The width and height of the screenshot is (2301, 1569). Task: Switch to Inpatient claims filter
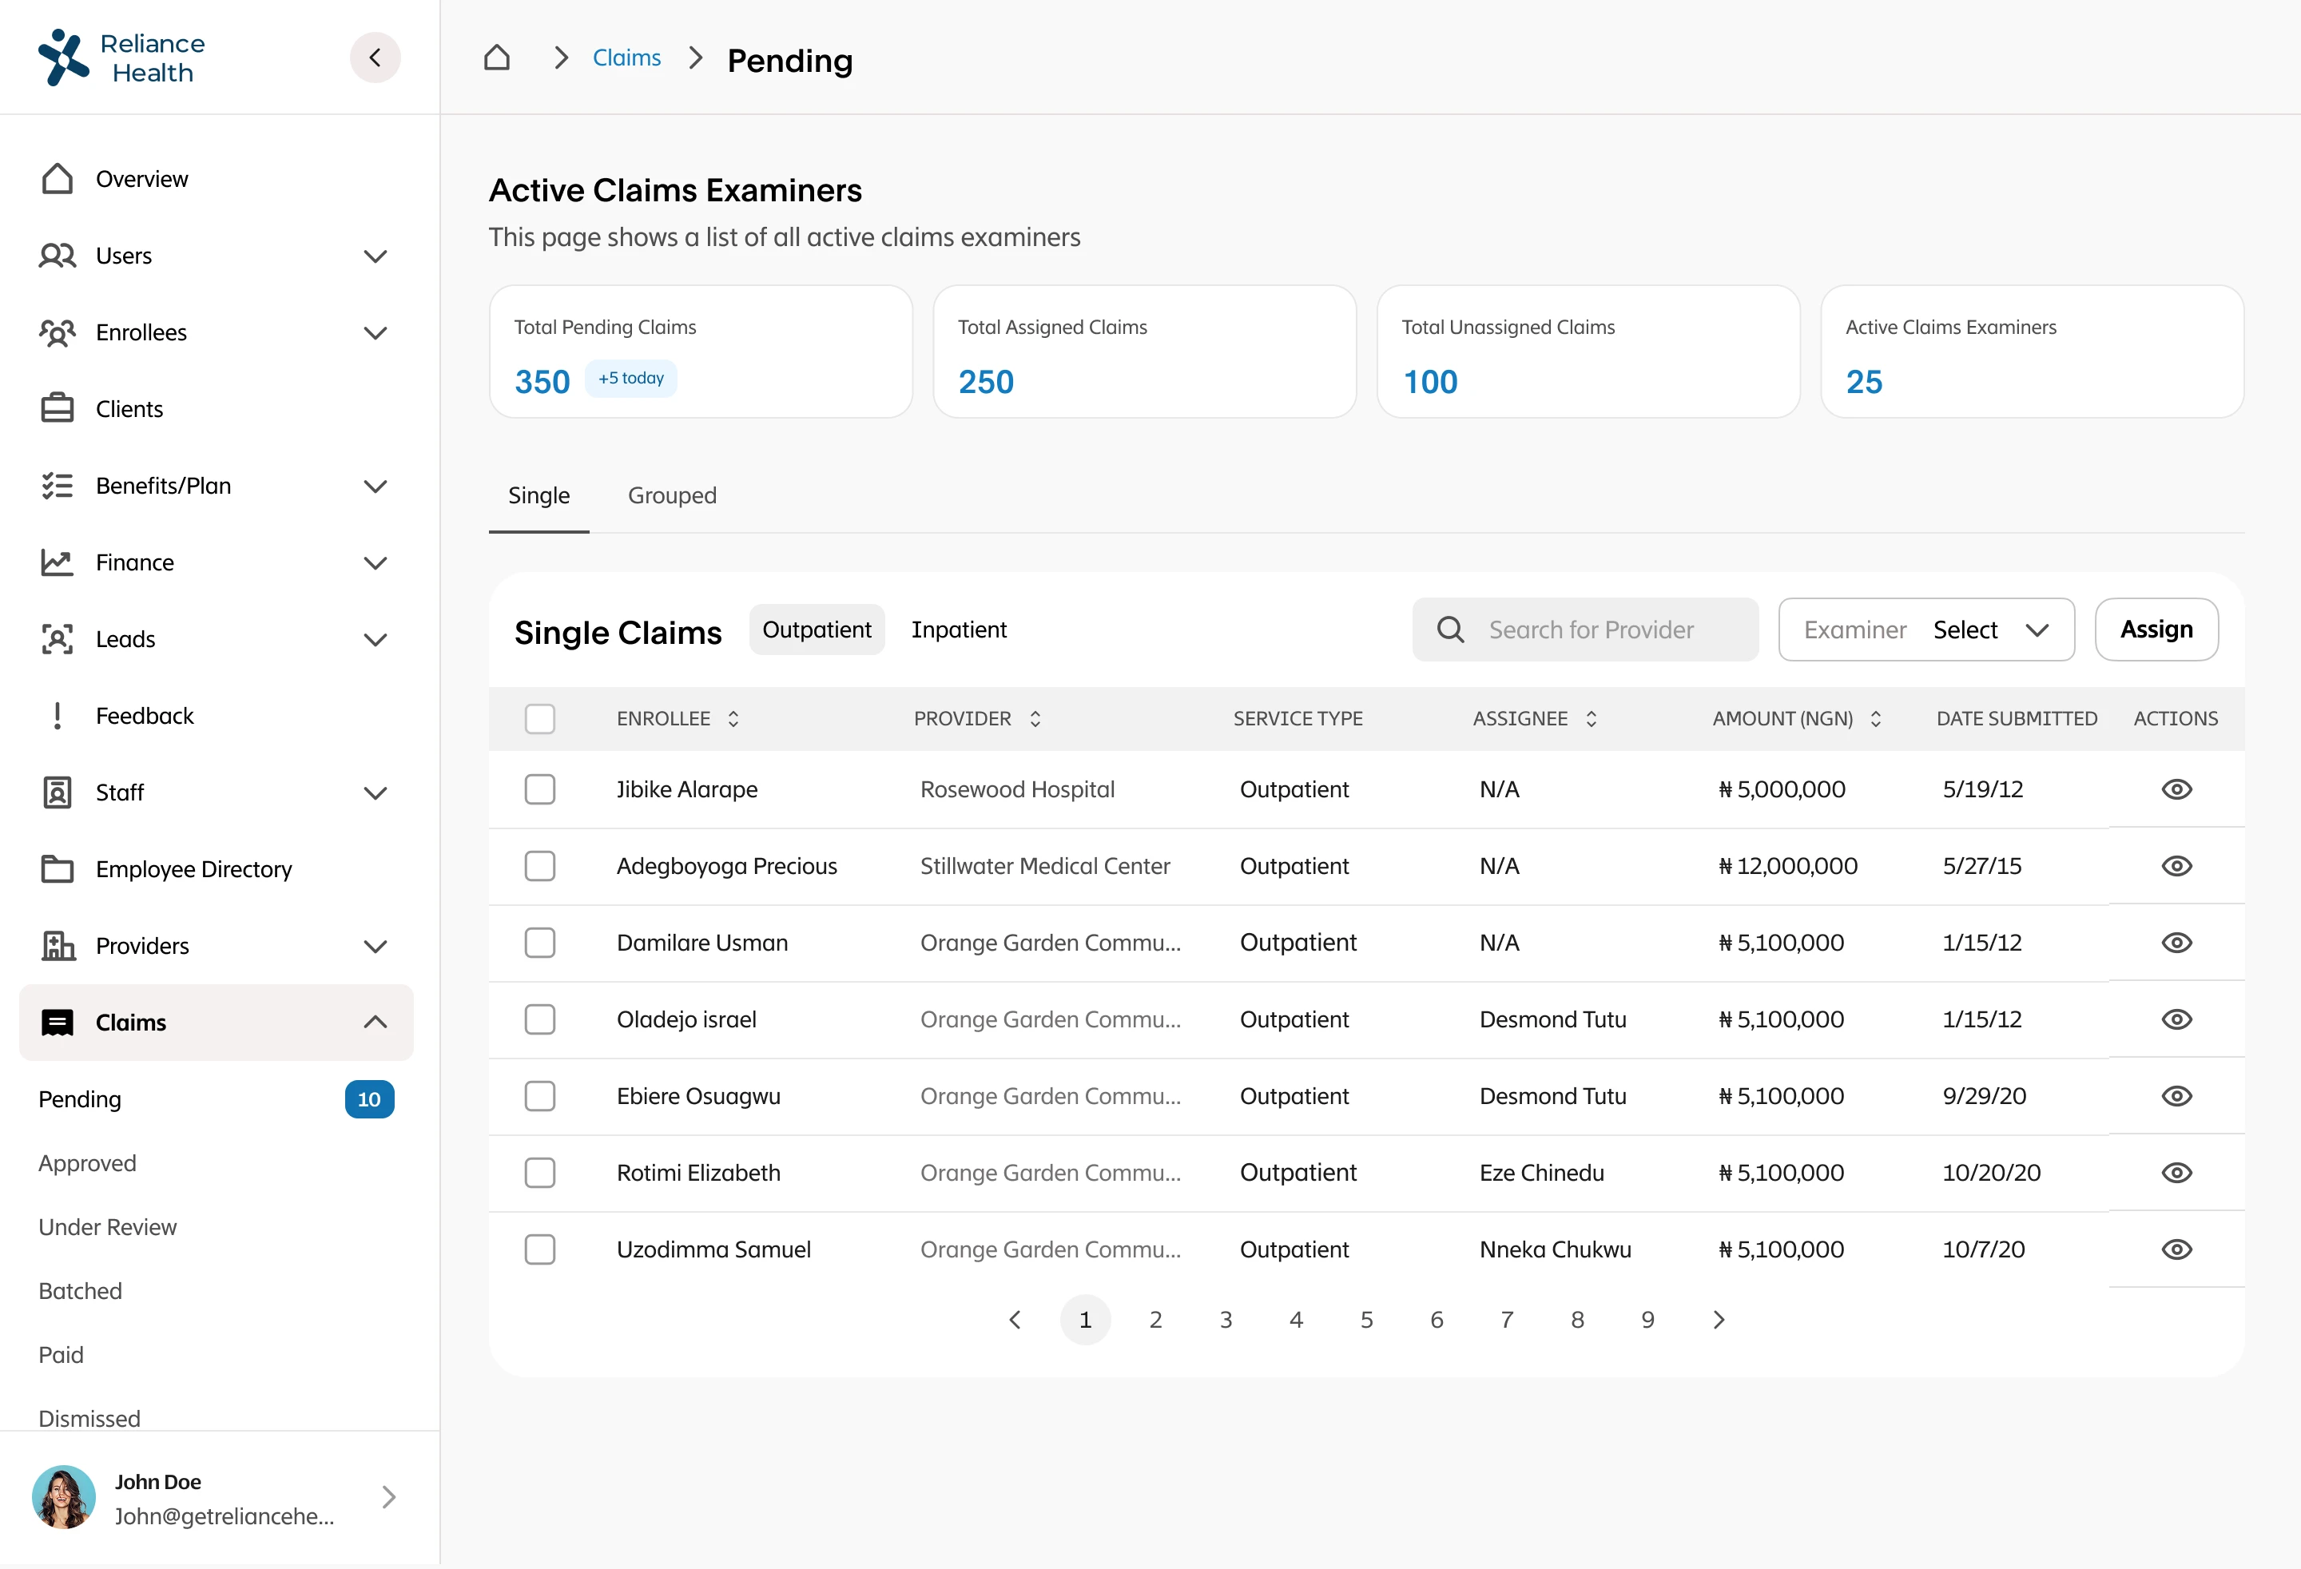coord(959,630)
